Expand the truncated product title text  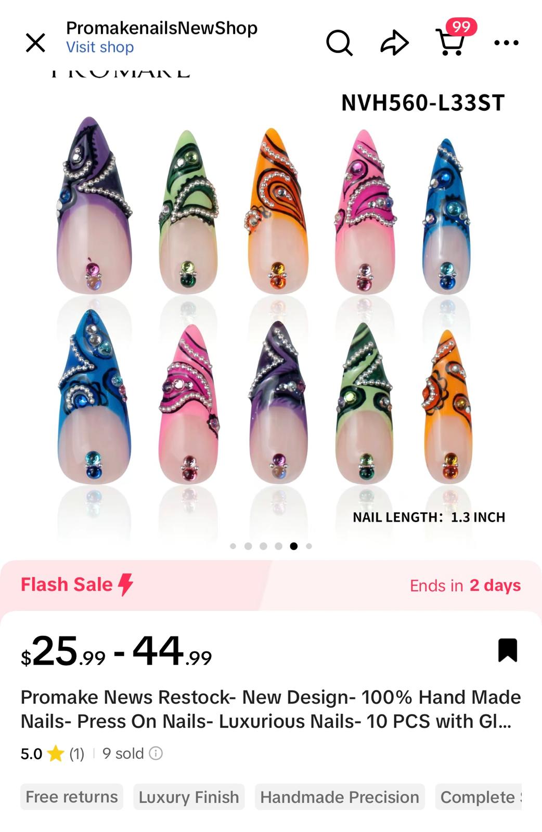270,709
